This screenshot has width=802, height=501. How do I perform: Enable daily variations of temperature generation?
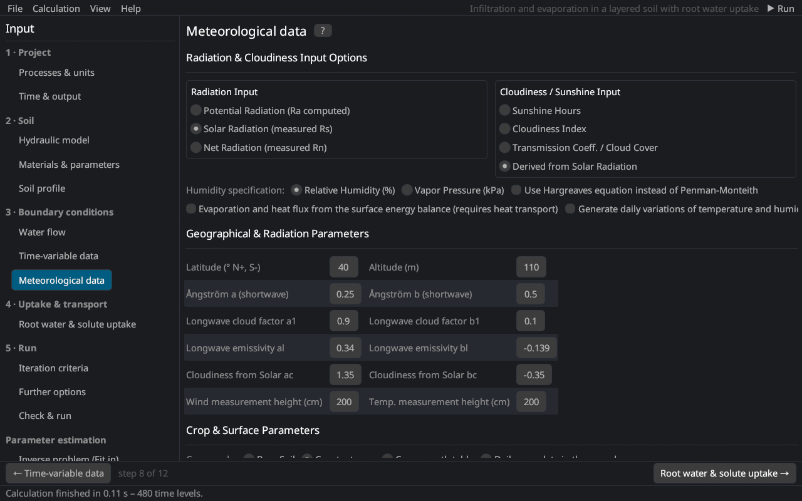[x=681, y=209]
